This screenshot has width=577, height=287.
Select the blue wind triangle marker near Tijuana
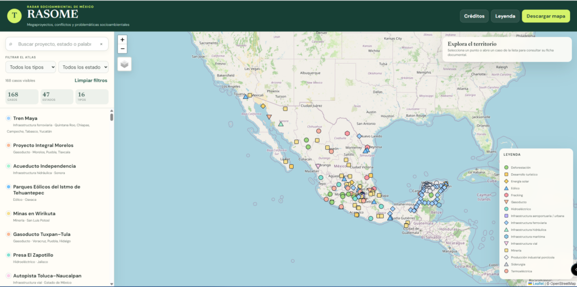pos(246,97)
